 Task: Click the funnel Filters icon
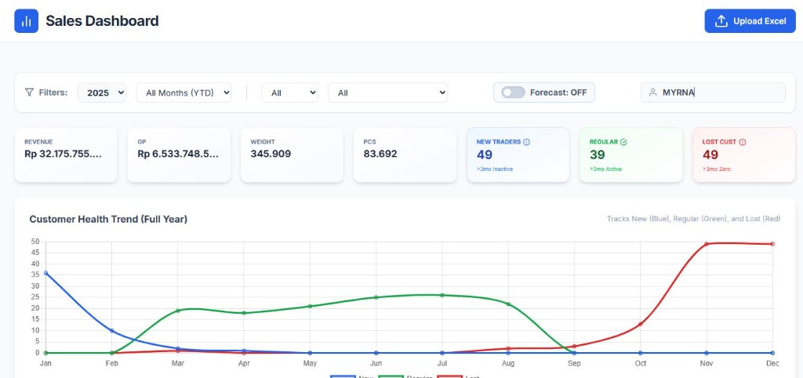[x=30, y=93]
